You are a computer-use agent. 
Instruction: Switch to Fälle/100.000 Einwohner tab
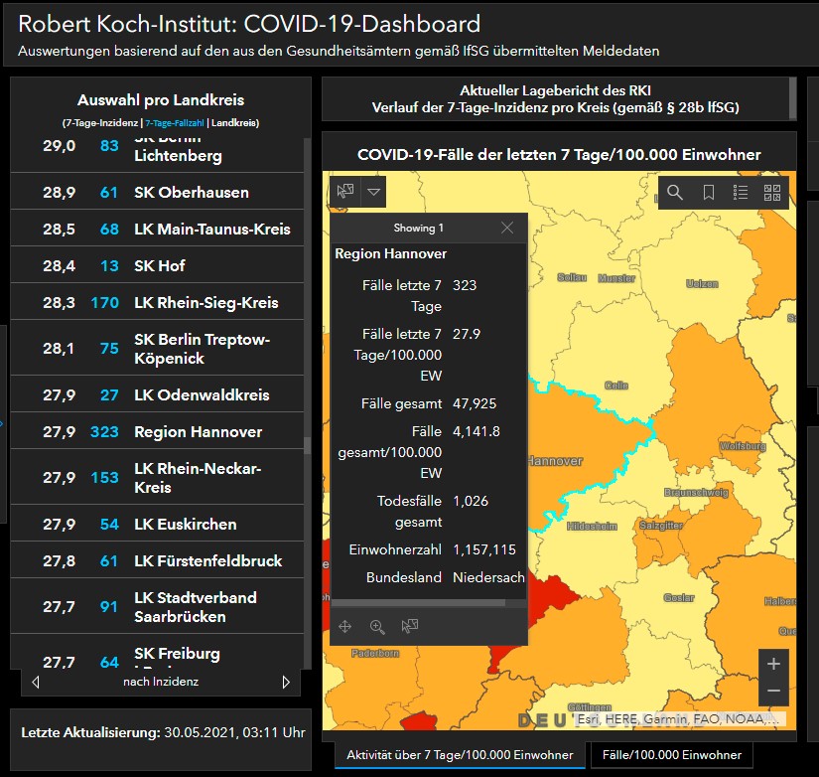(x=672, y=755)
